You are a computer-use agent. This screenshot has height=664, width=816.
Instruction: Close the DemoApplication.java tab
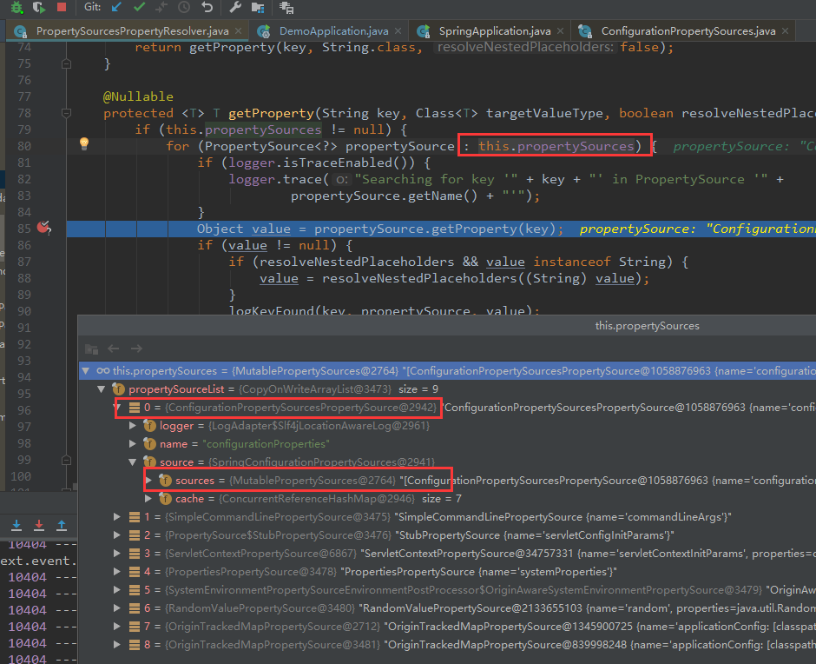pos(398,31)
